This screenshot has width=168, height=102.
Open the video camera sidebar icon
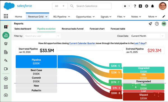[x=6, y=69]
